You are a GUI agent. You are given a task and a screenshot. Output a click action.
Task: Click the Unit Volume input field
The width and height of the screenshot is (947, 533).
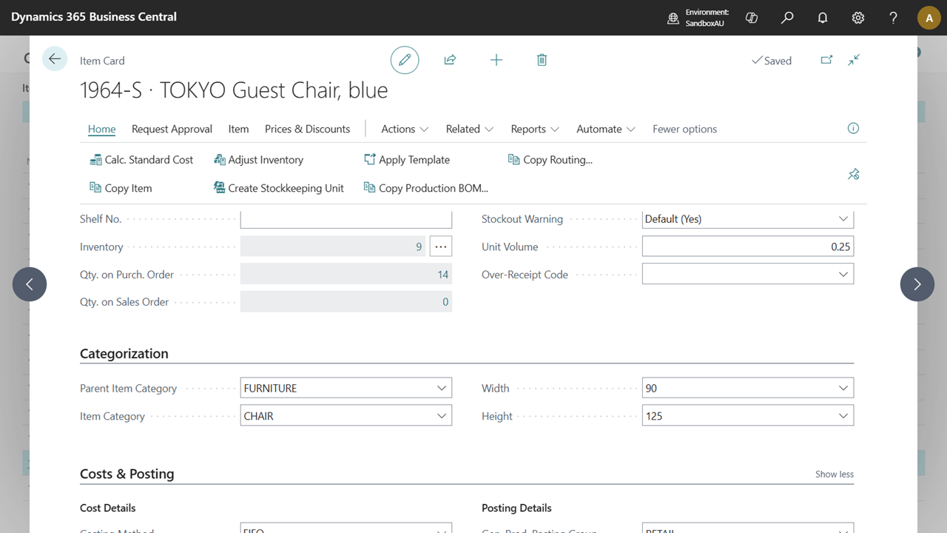747,247
